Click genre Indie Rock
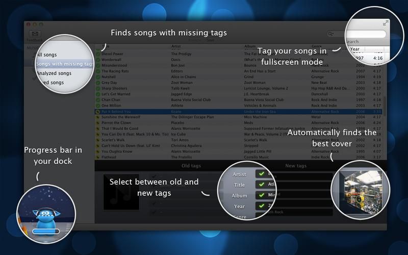 click(x=320, y=157)
